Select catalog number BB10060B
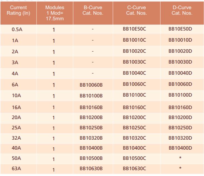Screen dimensions: 204x176 (91, 85)
